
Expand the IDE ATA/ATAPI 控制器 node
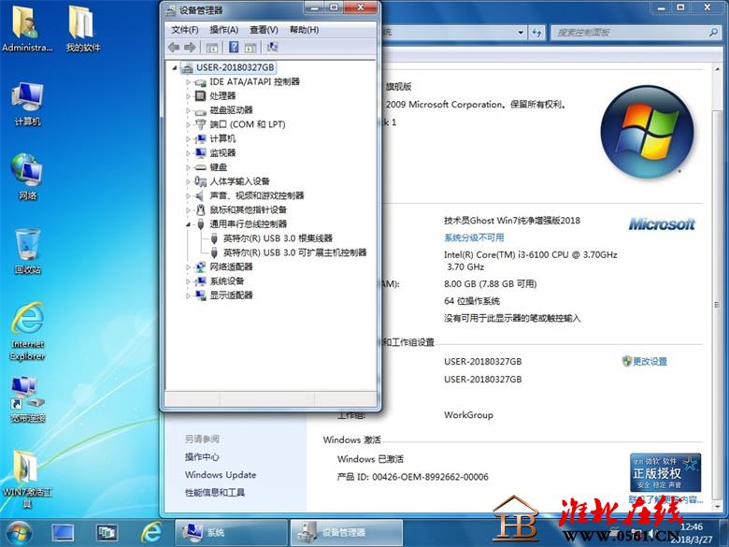[x=188, y=82]
